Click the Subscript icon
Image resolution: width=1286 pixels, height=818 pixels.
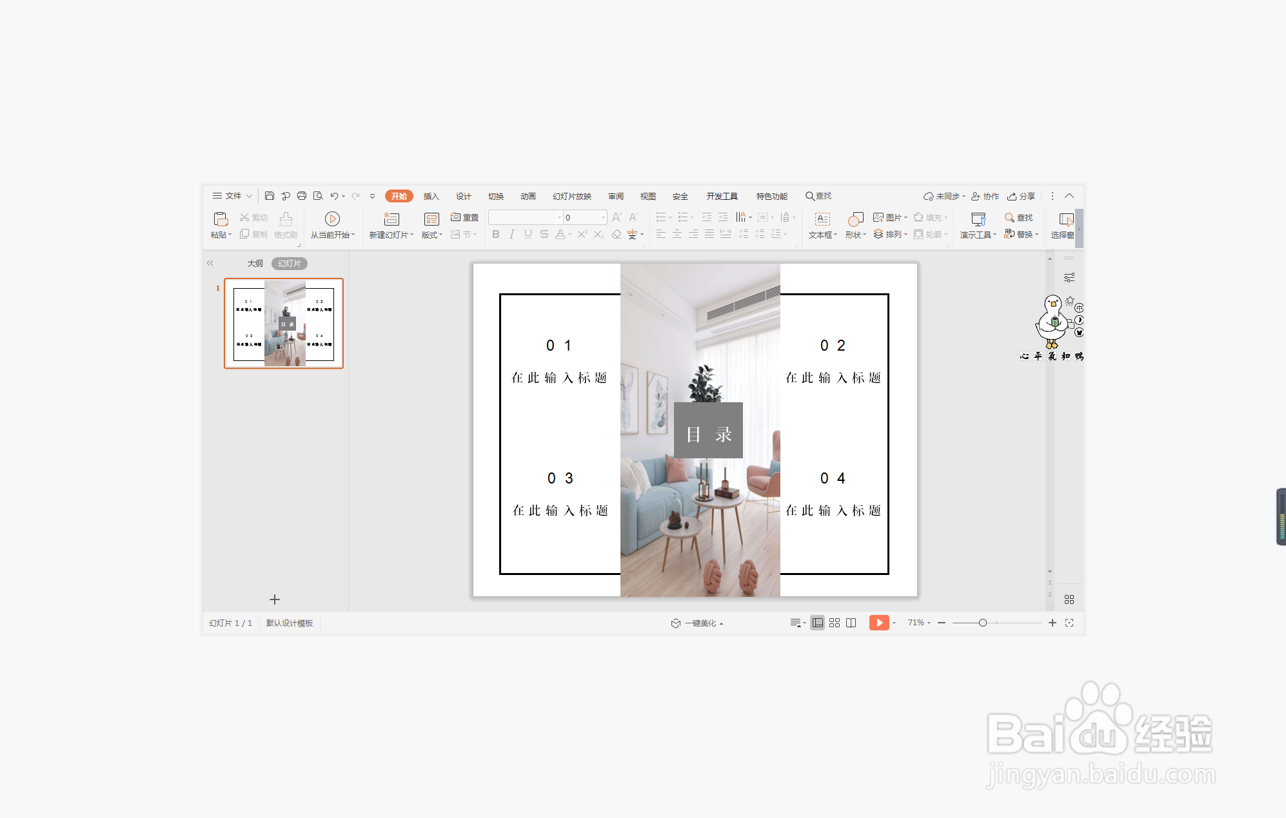[x=599, y=234]
